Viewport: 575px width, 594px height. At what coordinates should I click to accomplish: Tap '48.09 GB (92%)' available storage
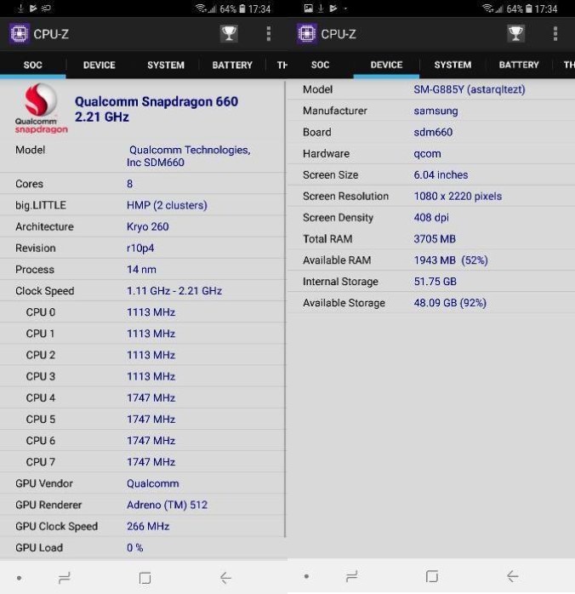click(x=450, y=303)
